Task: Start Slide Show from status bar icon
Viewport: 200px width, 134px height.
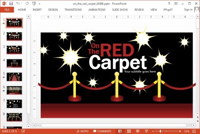Action: point(147,131)
